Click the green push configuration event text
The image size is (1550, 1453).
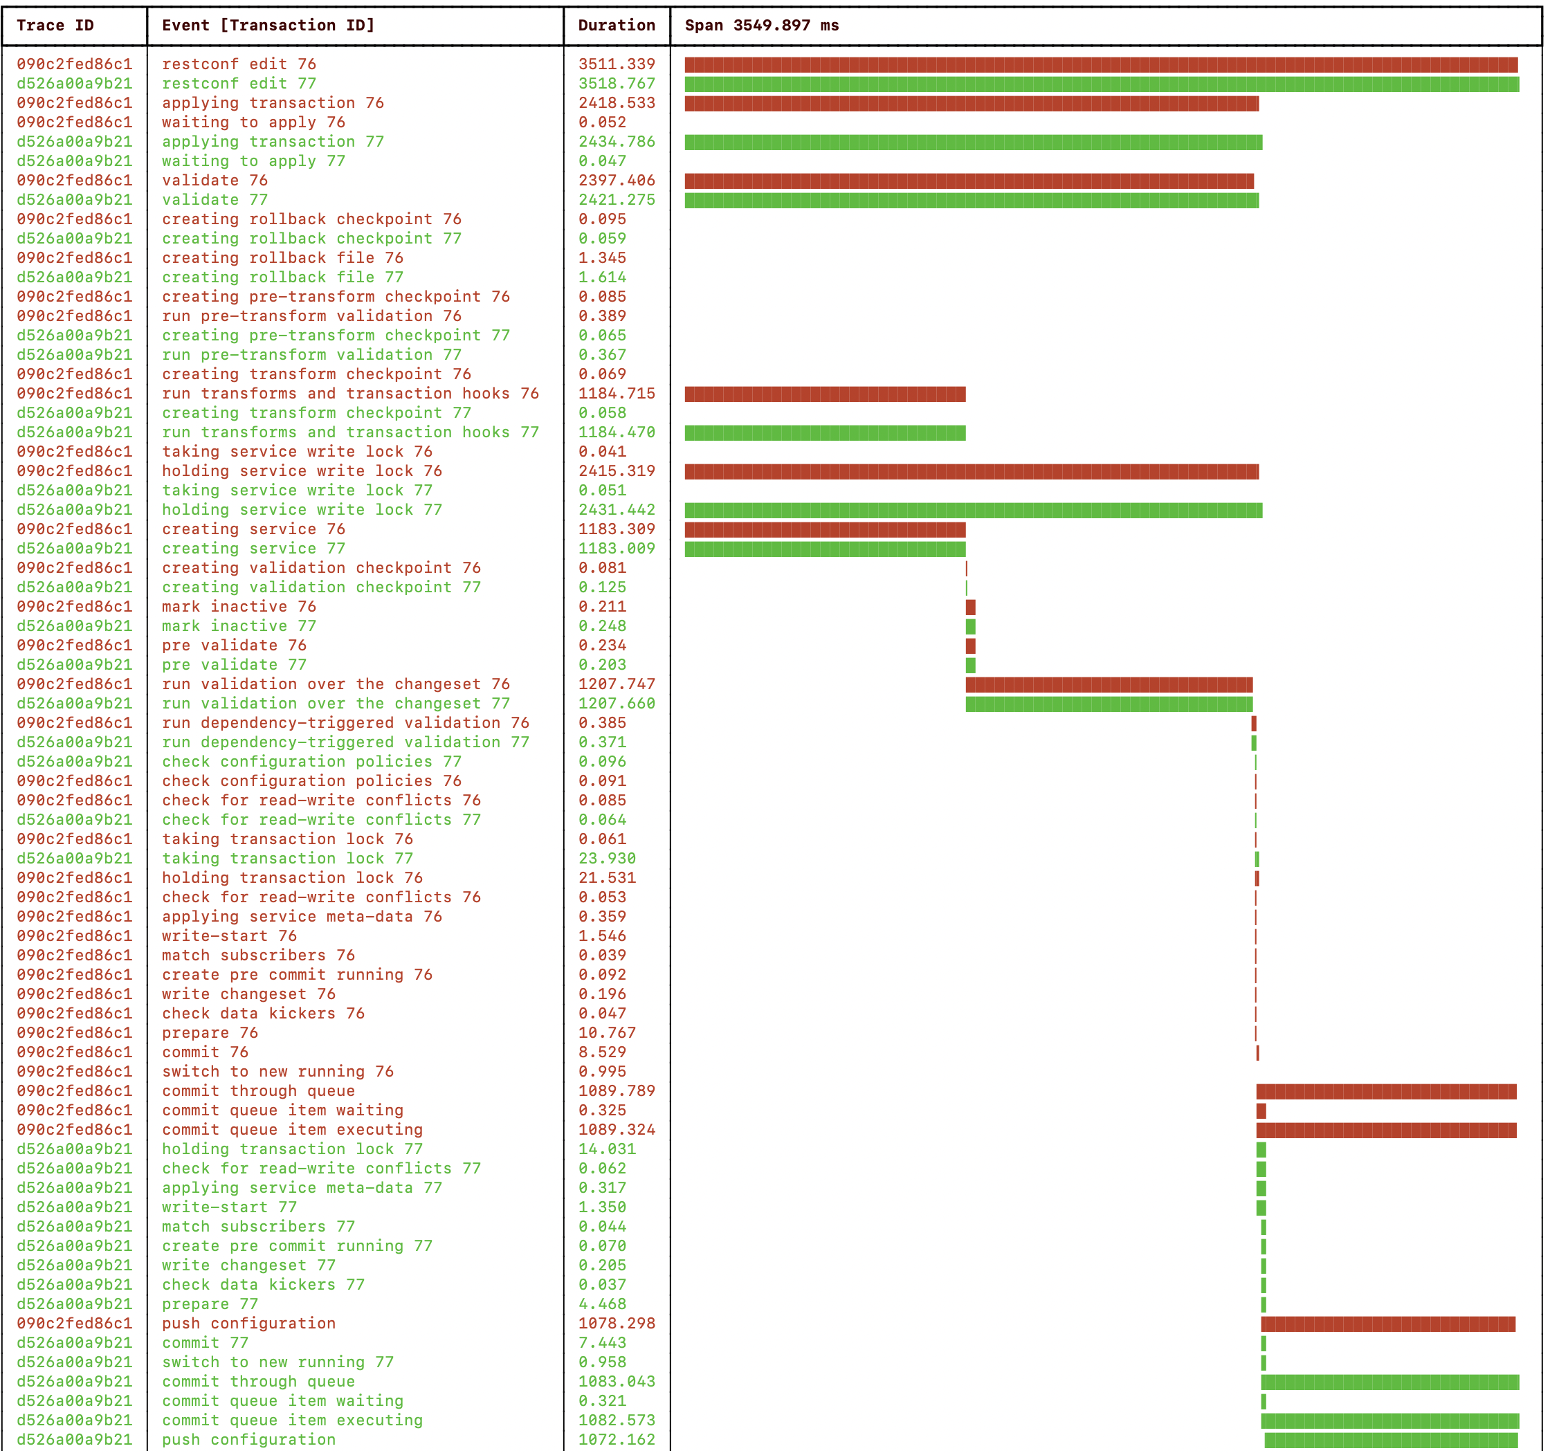click(x=248, y=1440)
